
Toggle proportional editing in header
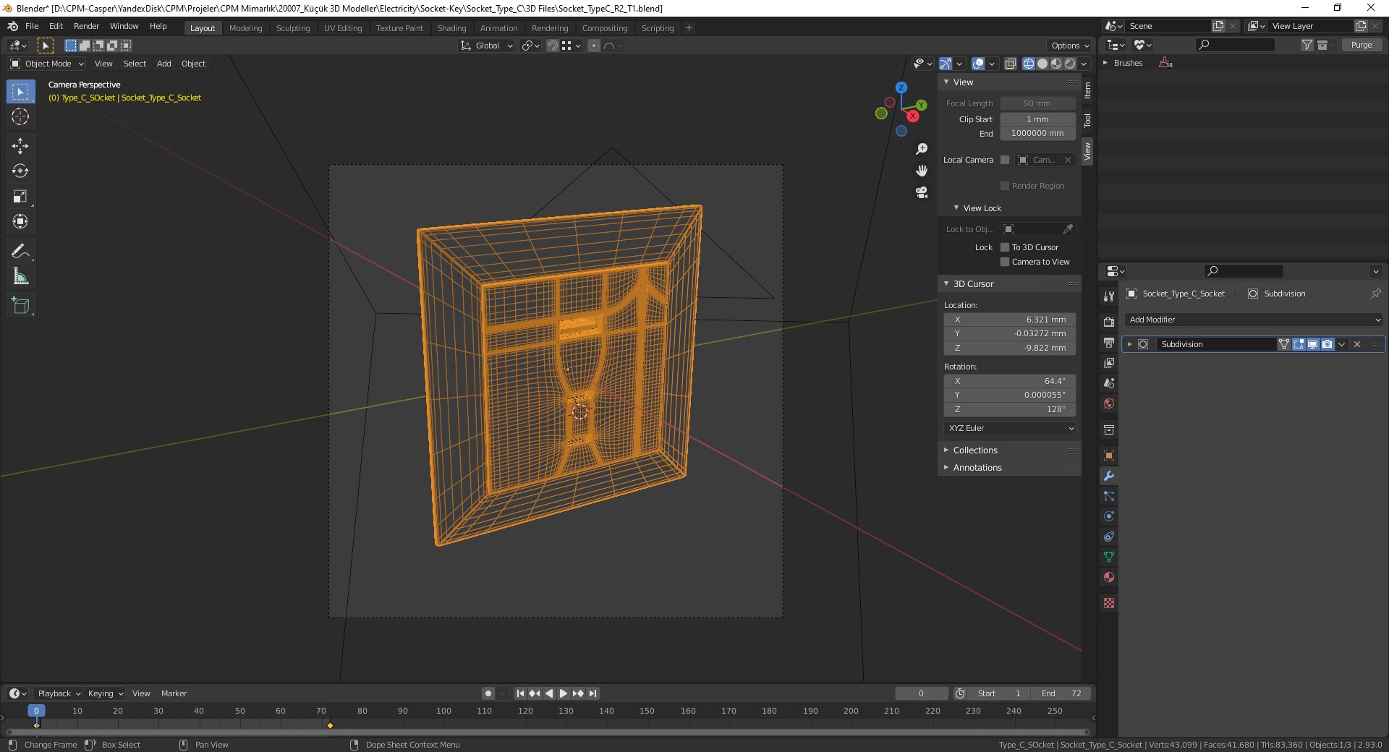coord(594,46)
